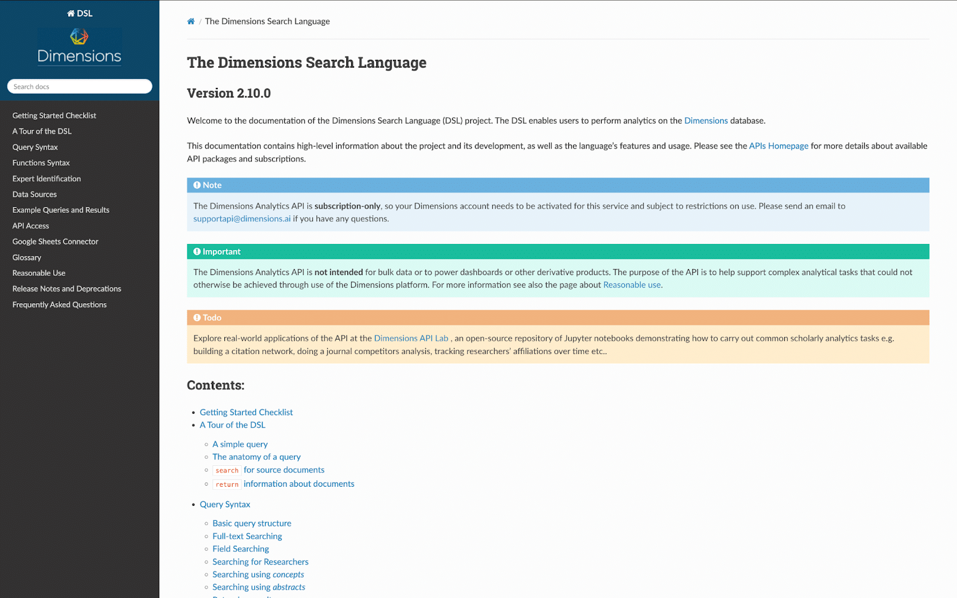Click The Dimensions Search Language main heading

pyautogui.click(x=306, y=63)
